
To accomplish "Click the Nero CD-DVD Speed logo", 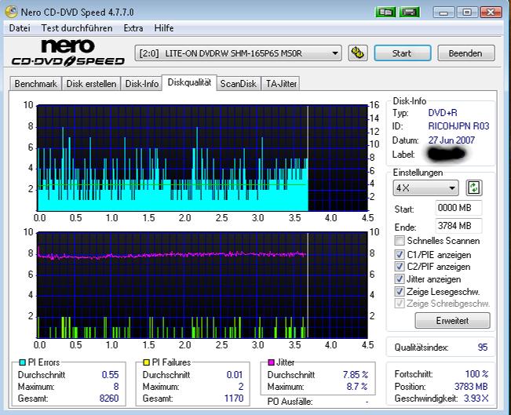I will [x=68, y=53].
